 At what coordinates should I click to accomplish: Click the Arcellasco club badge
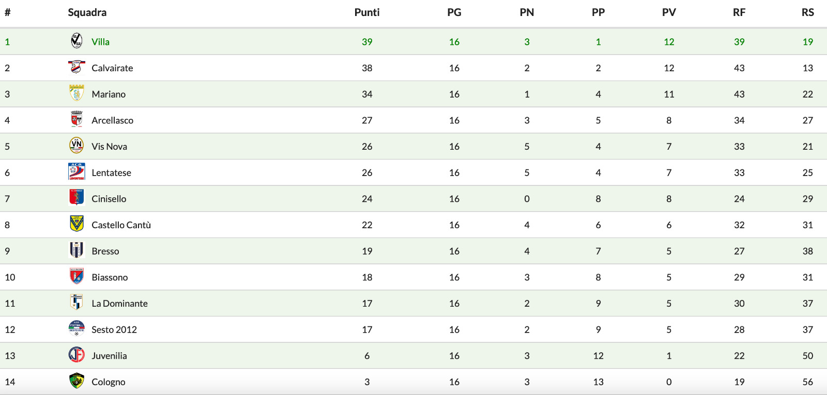point(76,119)
